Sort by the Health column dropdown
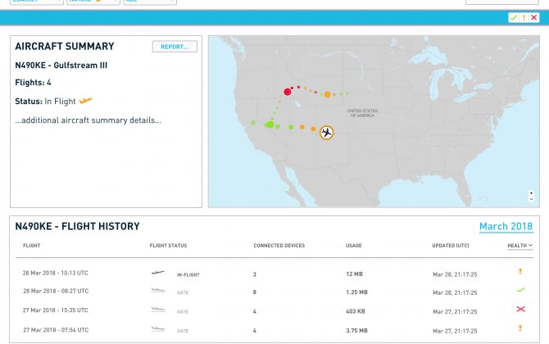This screenshot has height=344, width=549. [520, 246]
